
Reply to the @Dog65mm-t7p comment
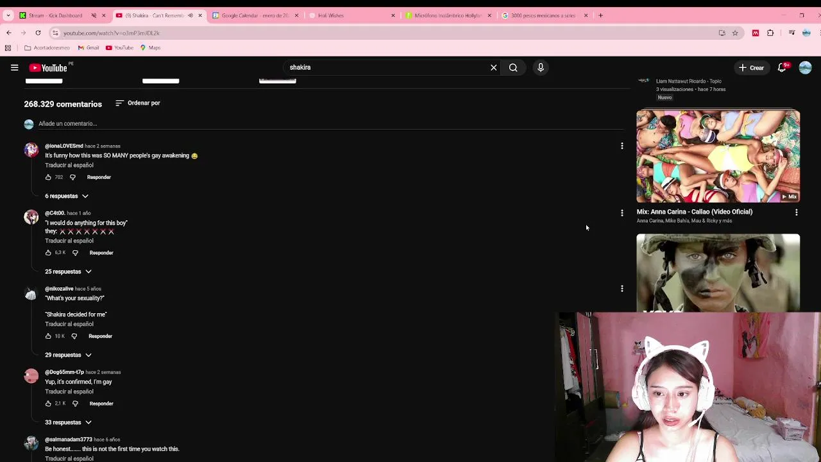pyautogui.click(x=101, y=404)
